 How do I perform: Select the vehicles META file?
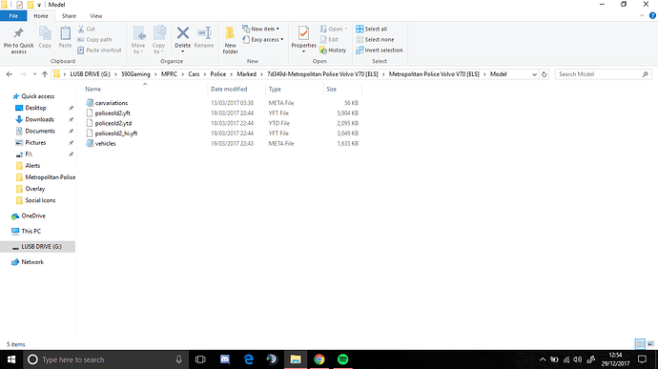click(x=105, y=143)
